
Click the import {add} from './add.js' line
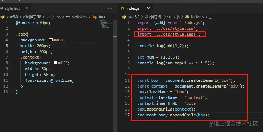[x=171, y=23]
